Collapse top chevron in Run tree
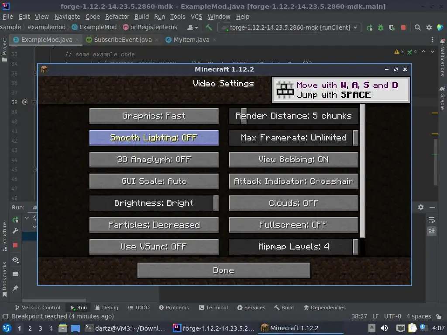Viewport: 447px width, 335px height. 27,218
